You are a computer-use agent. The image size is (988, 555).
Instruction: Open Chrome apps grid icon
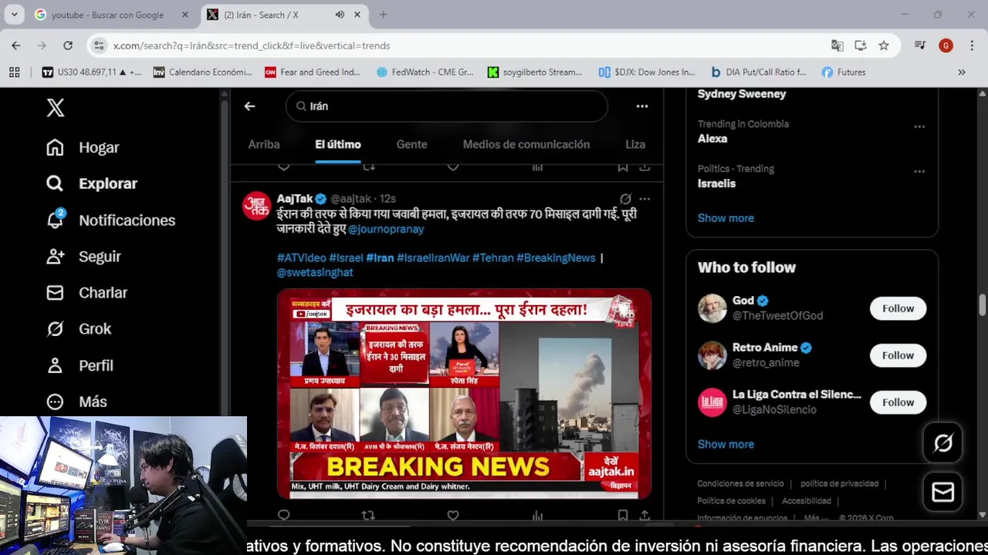click(14, 72)
